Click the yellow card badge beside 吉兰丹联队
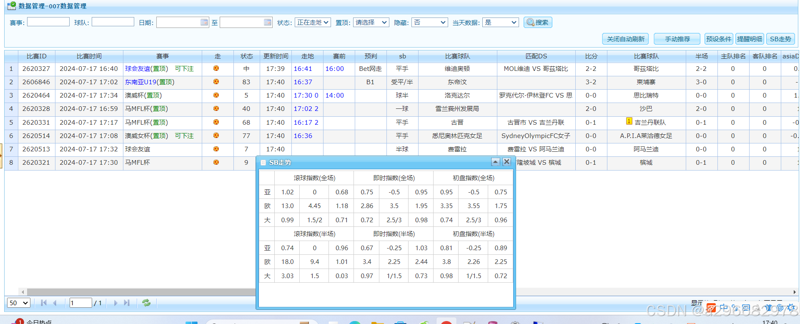Viewport: 800px width, 324px height. pyautogui.click(x=629, y=121)
